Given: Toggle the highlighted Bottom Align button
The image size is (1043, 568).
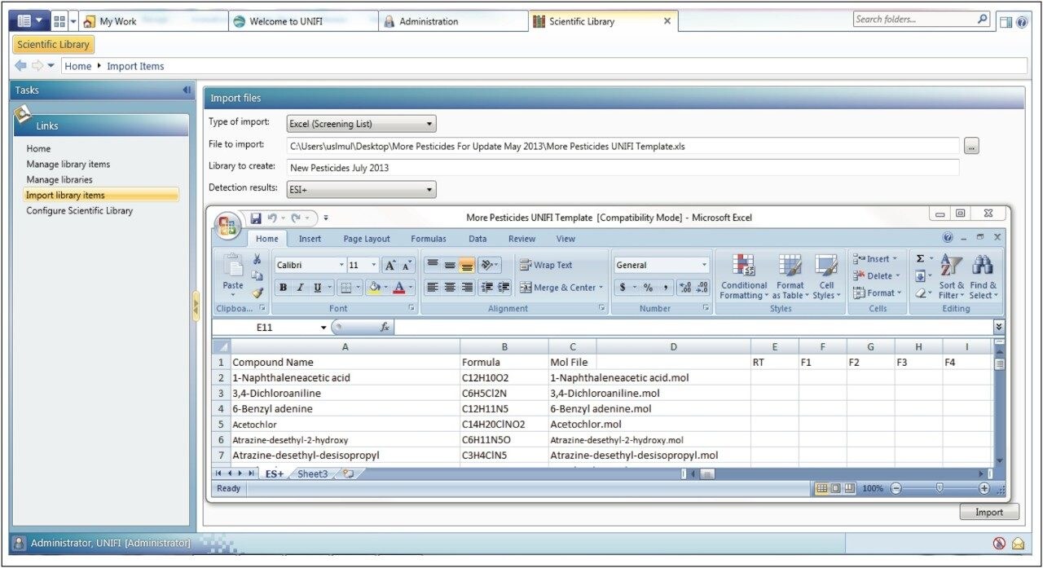Looking at the screenshot, I should click(x=467, y=265).
